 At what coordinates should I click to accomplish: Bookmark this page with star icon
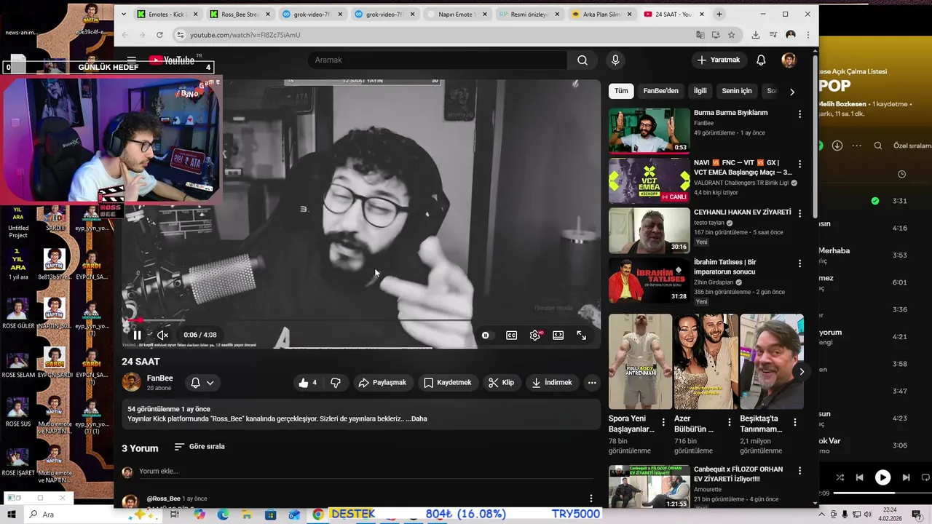[x=732, y=35]
